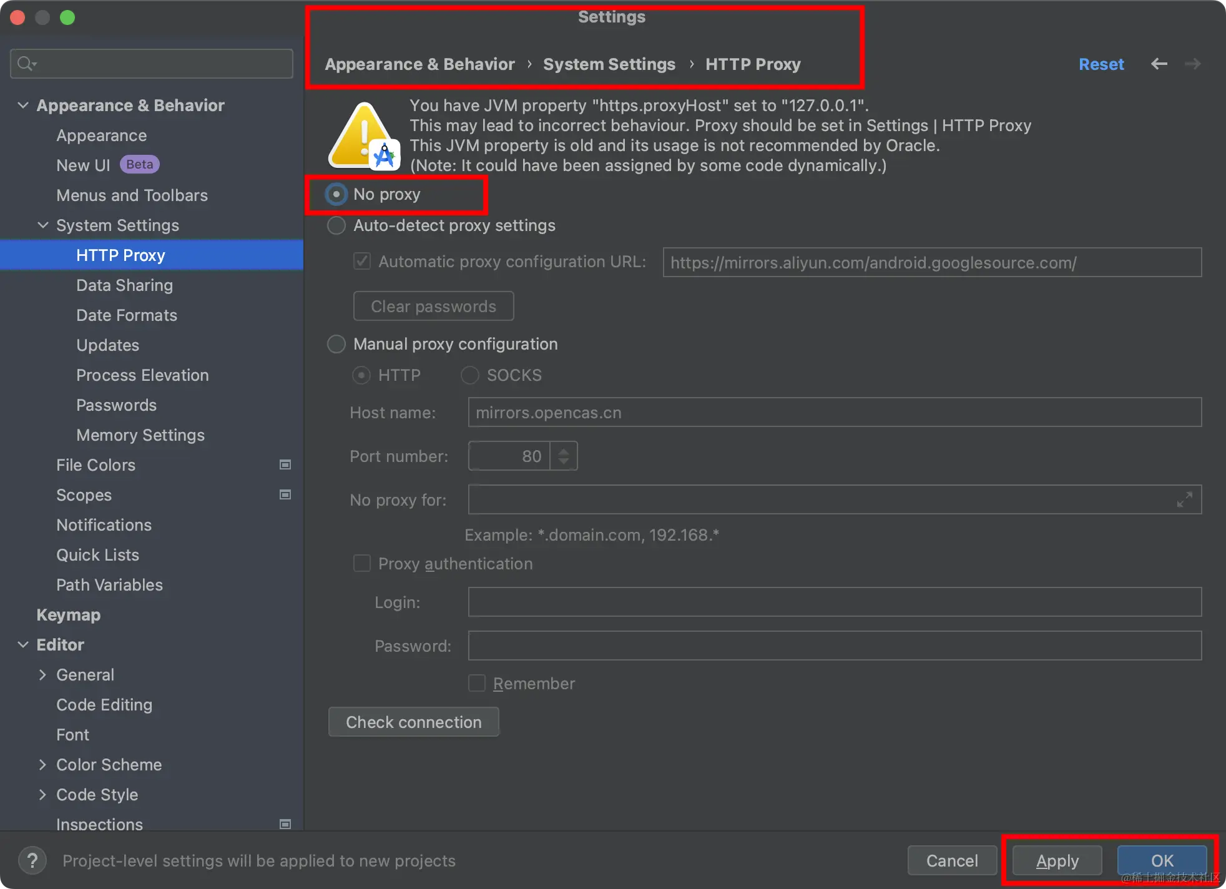
Task: Collapse the System Settings tree node
Action: pyautogui.click(x=43, y=225)
